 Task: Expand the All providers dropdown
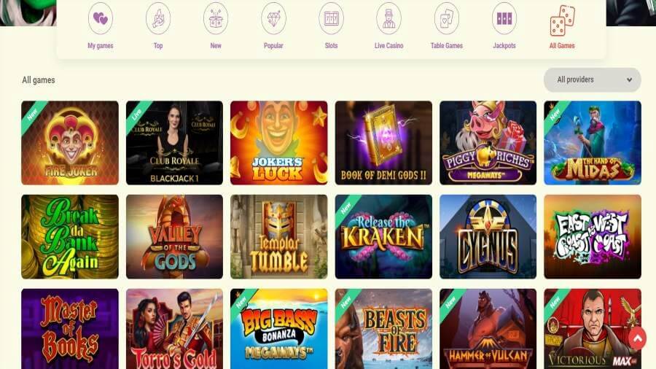click(593, 80)
